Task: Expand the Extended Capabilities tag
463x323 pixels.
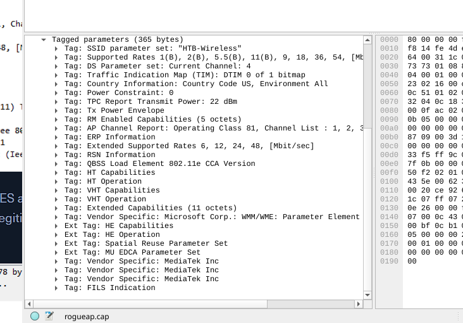Action: point(56,208)
